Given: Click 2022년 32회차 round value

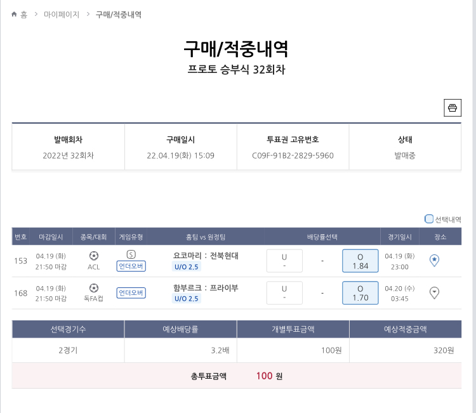Looking at the screenshot, I should point(69,155).
